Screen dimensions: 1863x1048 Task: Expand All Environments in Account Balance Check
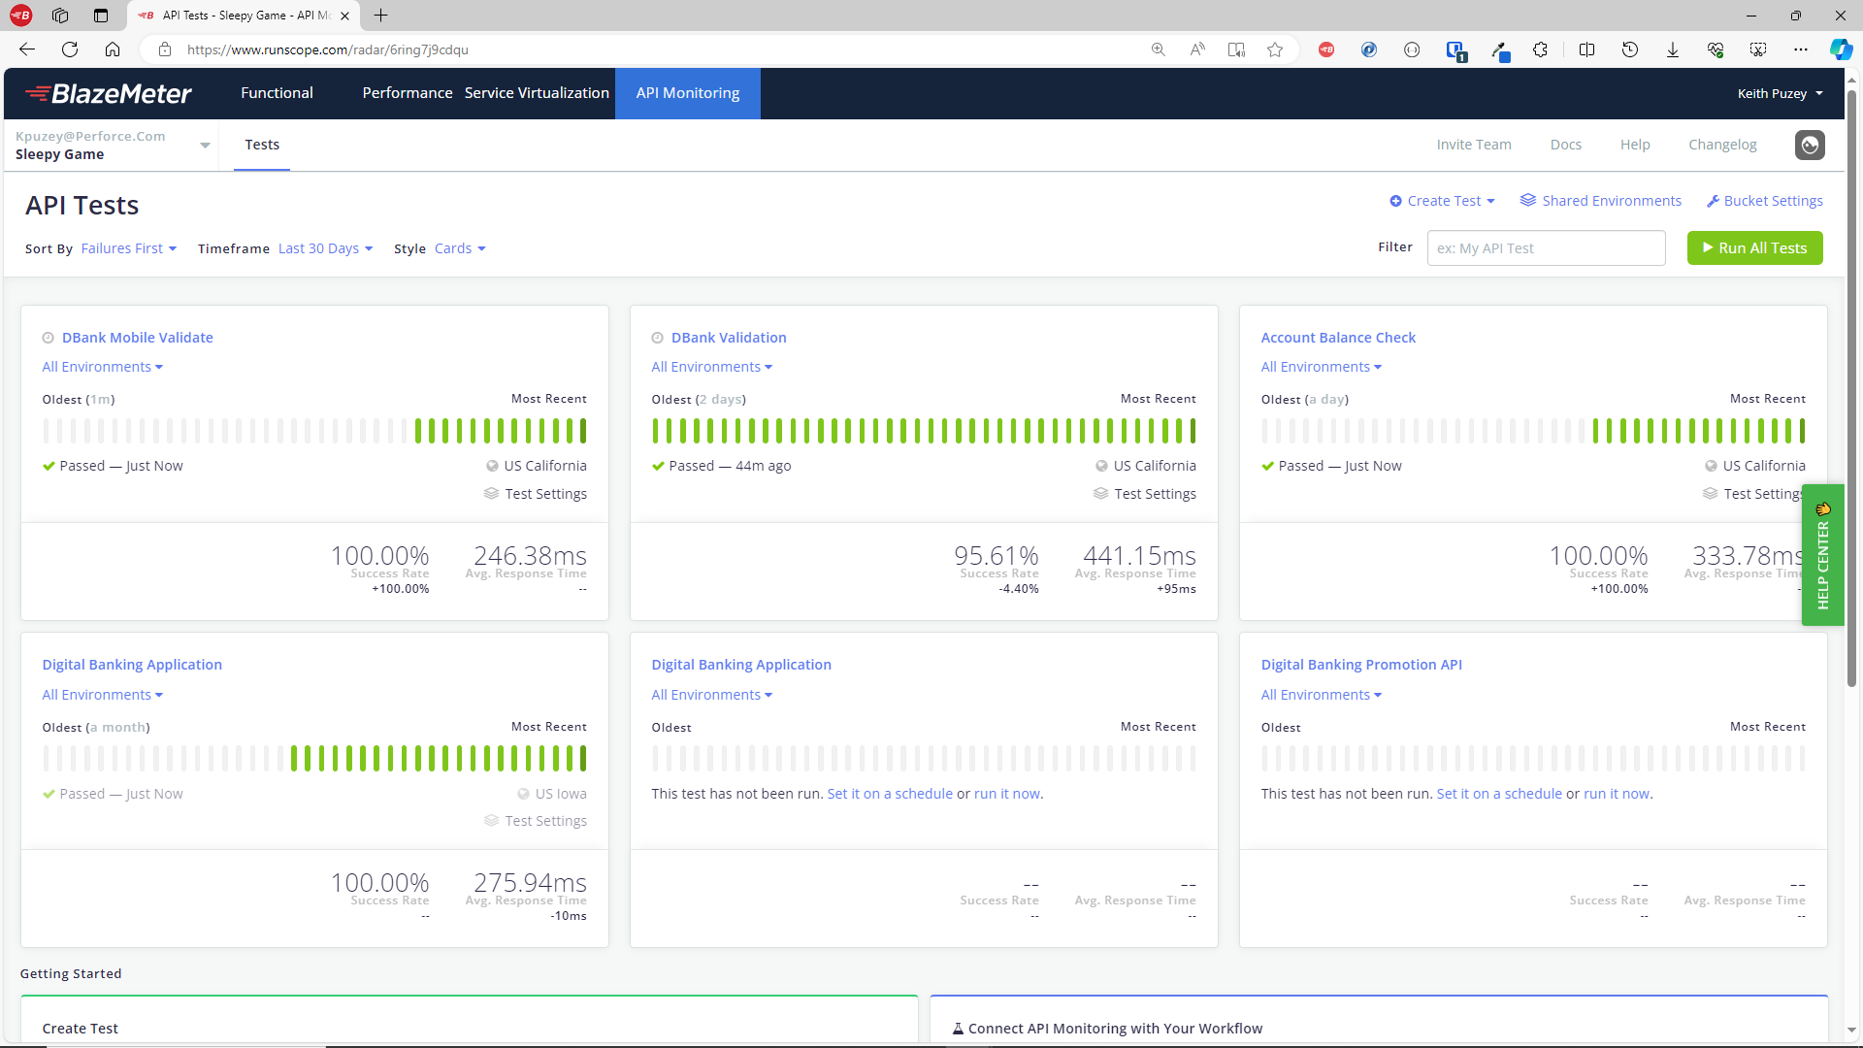click(1321, 367)
